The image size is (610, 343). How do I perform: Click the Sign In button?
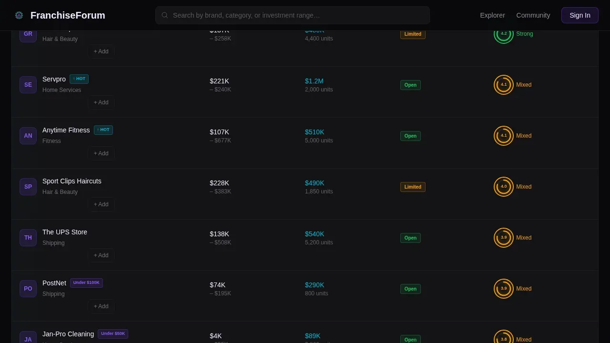pyautogui.click(x=580, y=15)
